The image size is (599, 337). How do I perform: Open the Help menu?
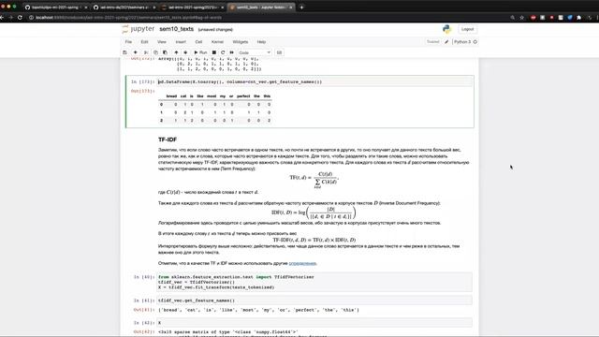(261, 41)
